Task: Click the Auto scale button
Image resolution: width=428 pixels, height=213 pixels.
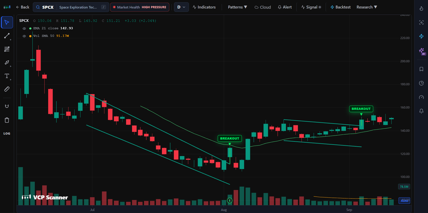Action: (404, 201)
